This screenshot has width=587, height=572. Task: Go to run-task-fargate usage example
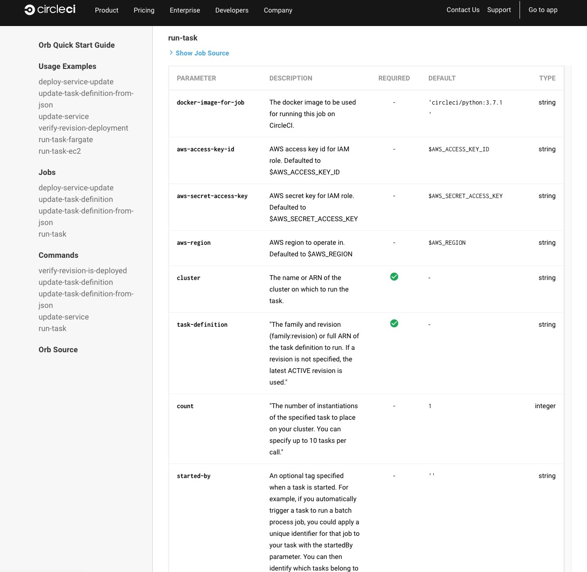coord(66,140)
